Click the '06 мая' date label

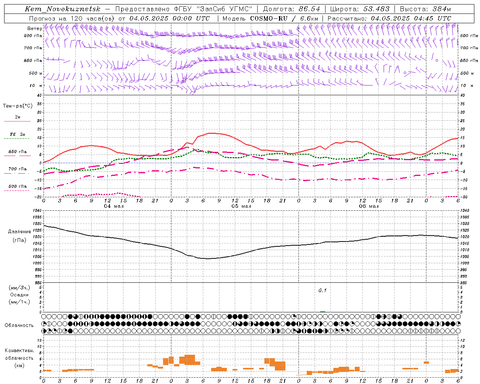click(x=369, y=206)
